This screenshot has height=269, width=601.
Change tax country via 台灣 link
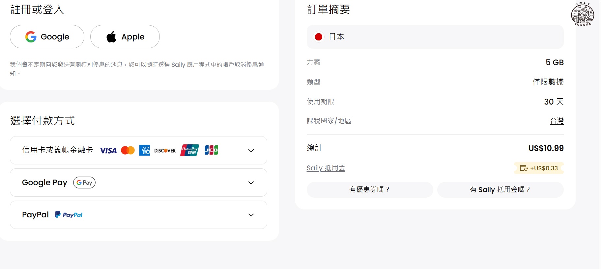pos(557,121)
